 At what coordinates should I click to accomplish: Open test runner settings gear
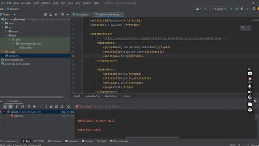tap(68, 107)
